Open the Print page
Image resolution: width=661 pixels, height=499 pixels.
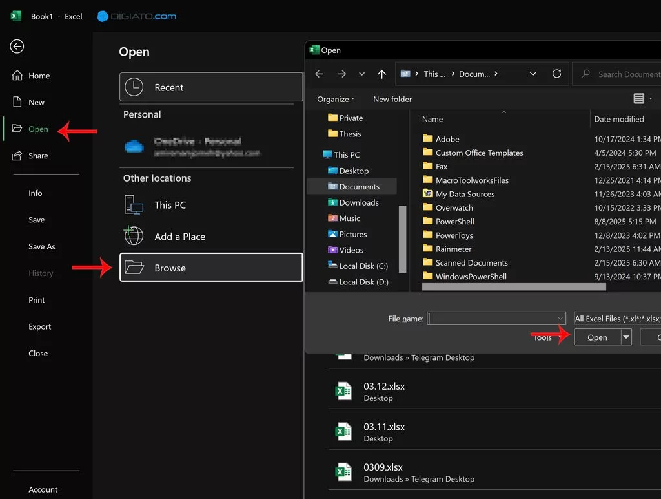37,300
